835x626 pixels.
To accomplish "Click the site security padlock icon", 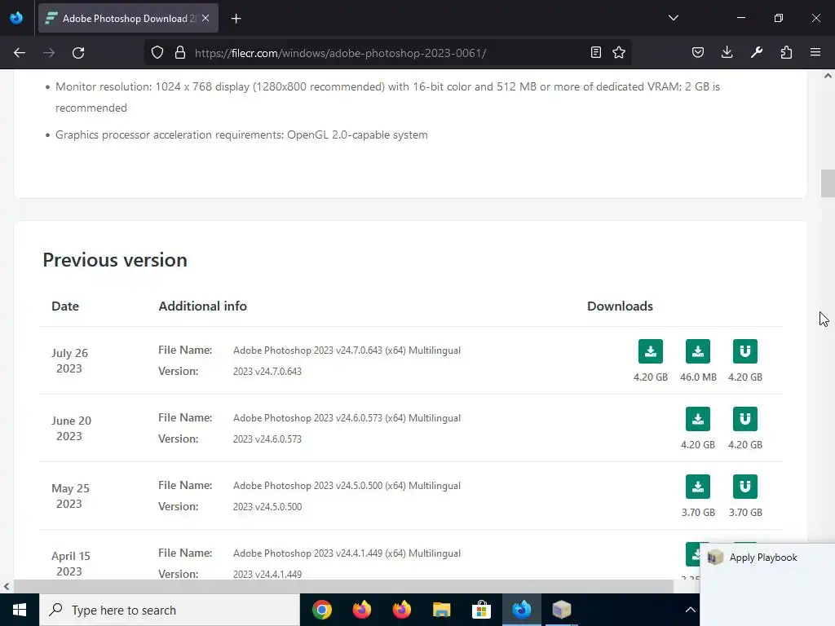I will (x=180, y=53).
